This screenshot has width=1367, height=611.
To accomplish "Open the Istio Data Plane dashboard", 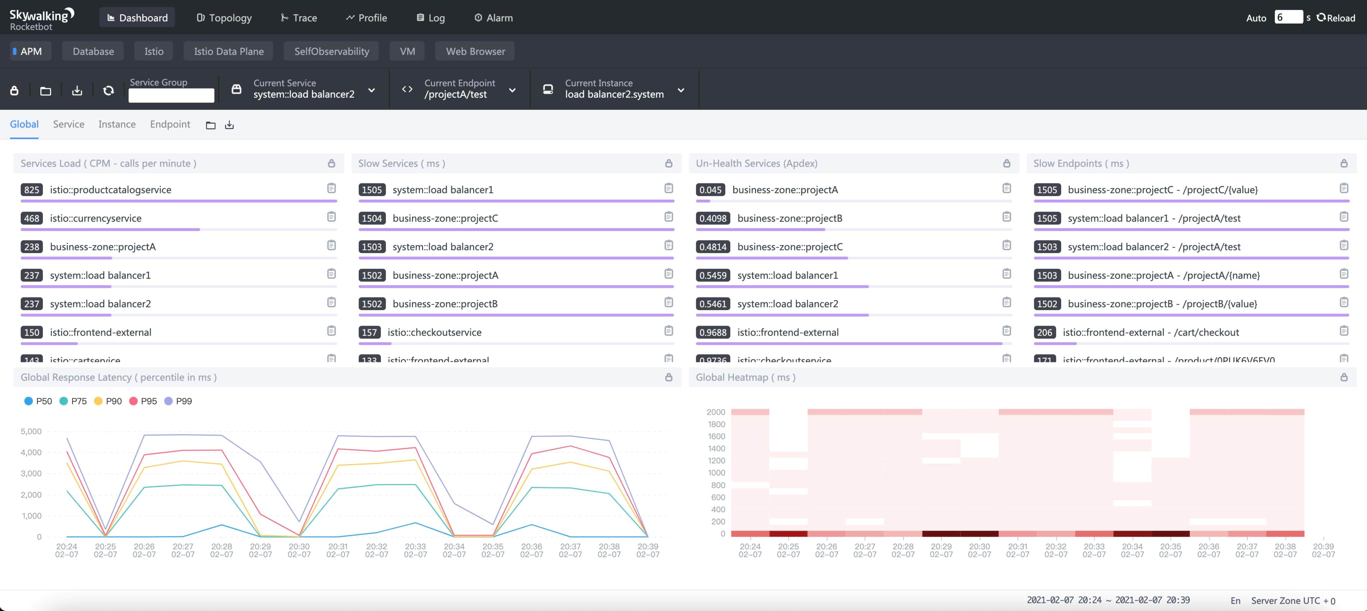I will point(228,51).
